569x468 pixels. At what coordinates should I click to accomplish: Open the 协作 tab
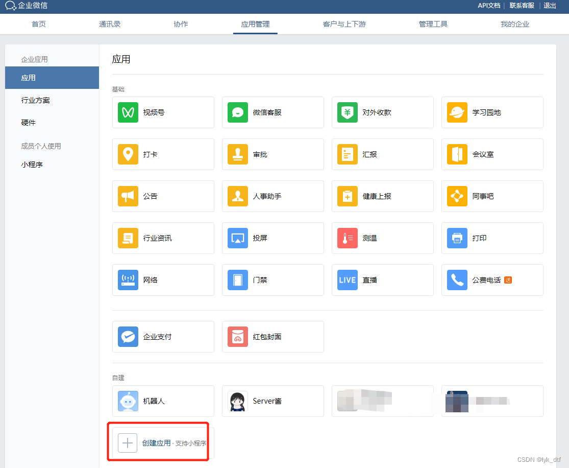(x=181, y=25)
